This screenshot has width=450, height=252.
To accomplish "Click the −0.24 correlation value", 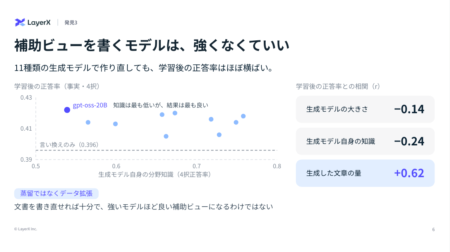I will coord(409,141).
